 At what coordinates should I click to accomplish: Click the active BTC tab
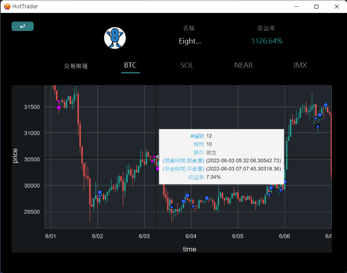(x=130, y=65)
